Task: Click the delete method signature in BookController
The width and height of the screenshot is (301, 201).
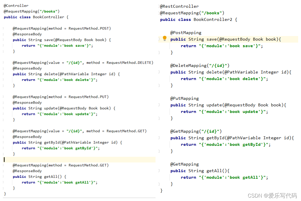Action: point(66,74)
